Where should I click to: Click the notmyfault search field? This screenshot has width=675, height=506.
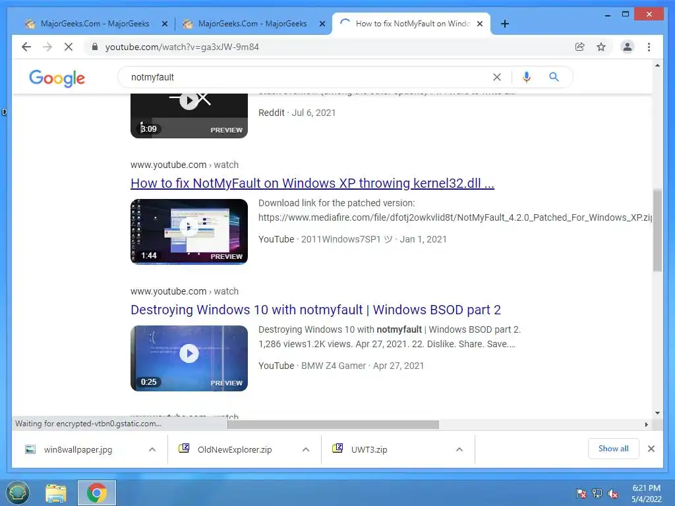(x=306, y=77)
